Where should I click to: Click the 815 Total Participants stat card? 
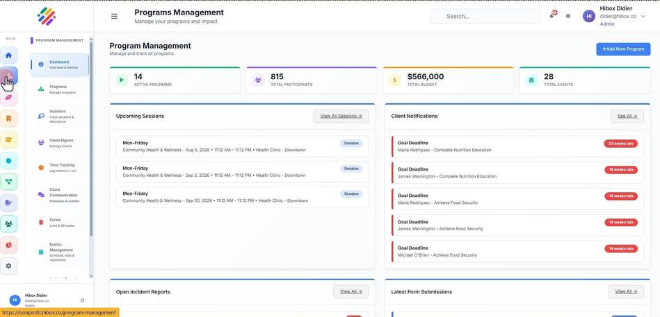(312, 80)
